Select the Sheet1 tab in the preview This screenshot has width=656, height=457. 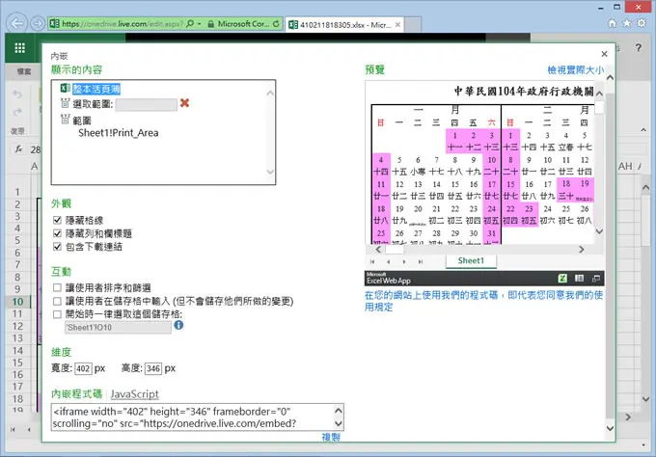click(471, 261)
